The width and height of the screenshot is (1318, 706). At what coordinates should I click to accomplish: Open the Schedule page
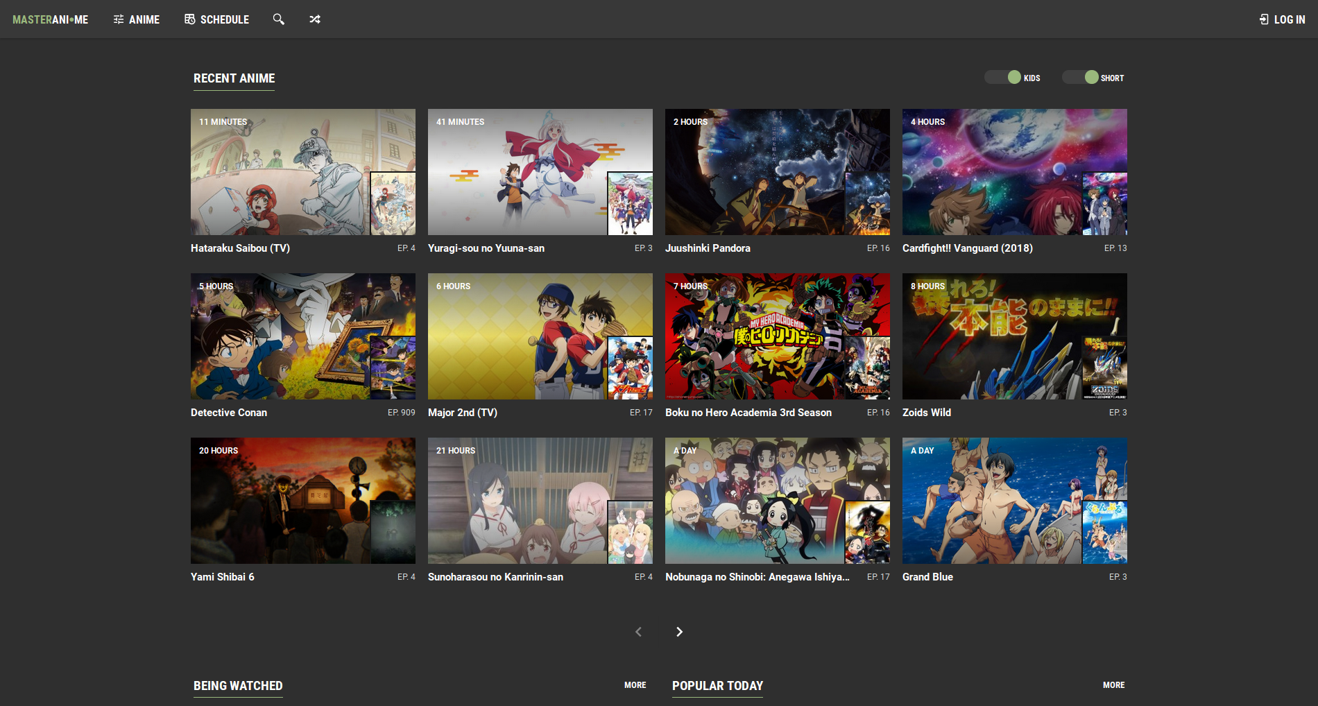217,19
